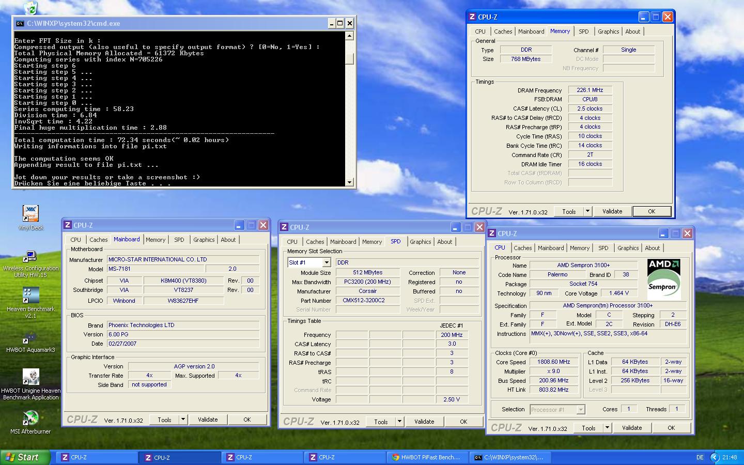744x465 pixels.
Task: Open About tab in SPD window
Action: click(x=444, y=242)
